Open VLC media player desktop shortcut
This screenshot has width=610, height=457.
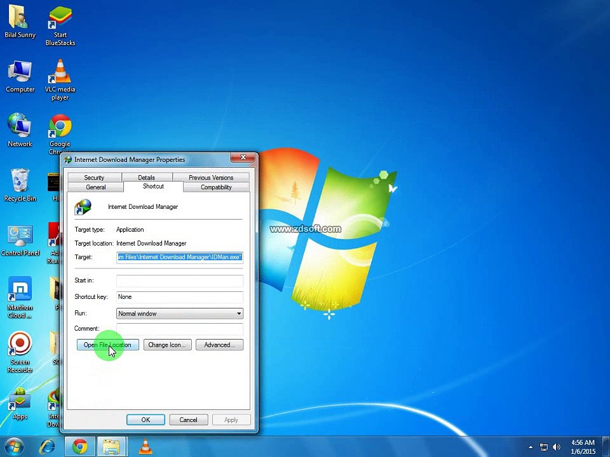[60, 80]
